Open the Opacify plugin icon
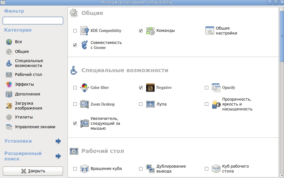Screen dimensions: 284x178 pos(216,88)
